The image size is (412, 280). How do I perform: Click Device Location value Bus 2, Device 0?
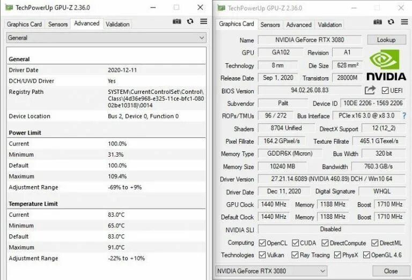[143, 116]
